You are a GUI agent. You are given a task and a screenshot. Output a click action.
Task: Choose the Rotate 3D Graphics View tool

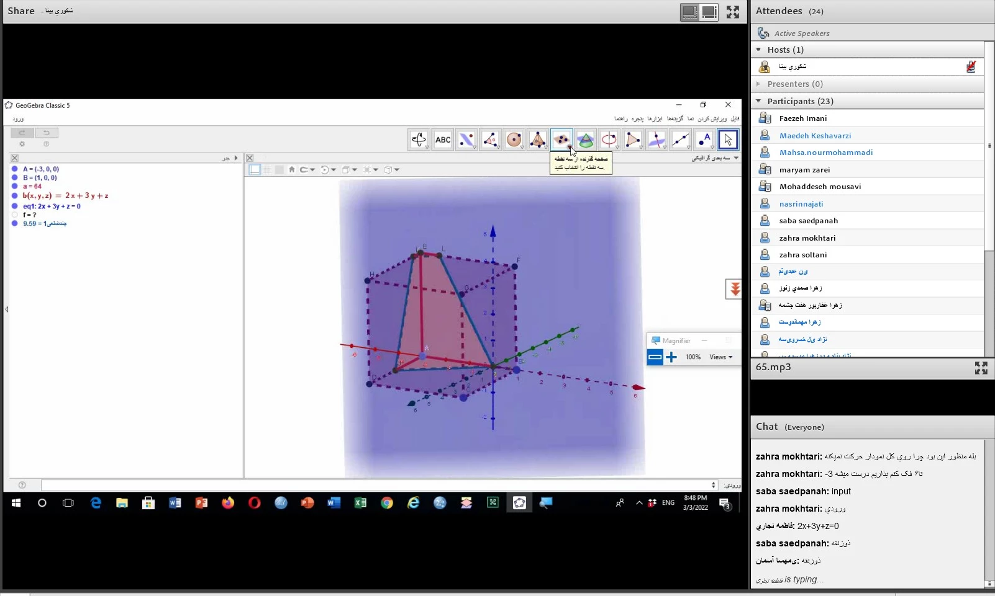click(x=419, y=140)
